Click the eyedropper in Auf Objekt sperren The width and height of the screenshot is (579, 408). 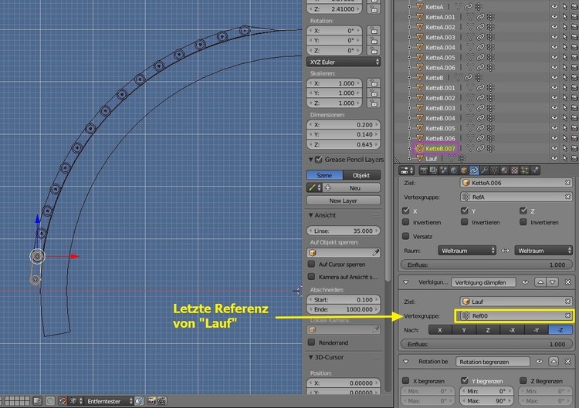(375, 253)
